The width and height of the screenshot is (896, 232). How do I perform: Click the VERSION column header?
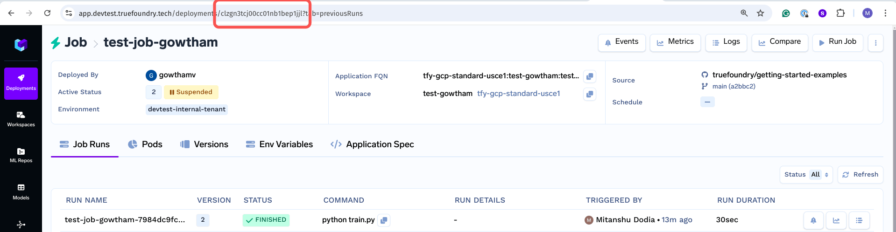(x=214, y=200)
